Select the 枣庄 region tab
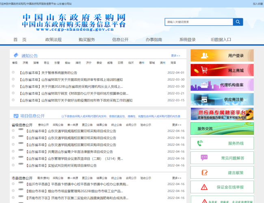 pyautogui.click(x=46, y=63)
